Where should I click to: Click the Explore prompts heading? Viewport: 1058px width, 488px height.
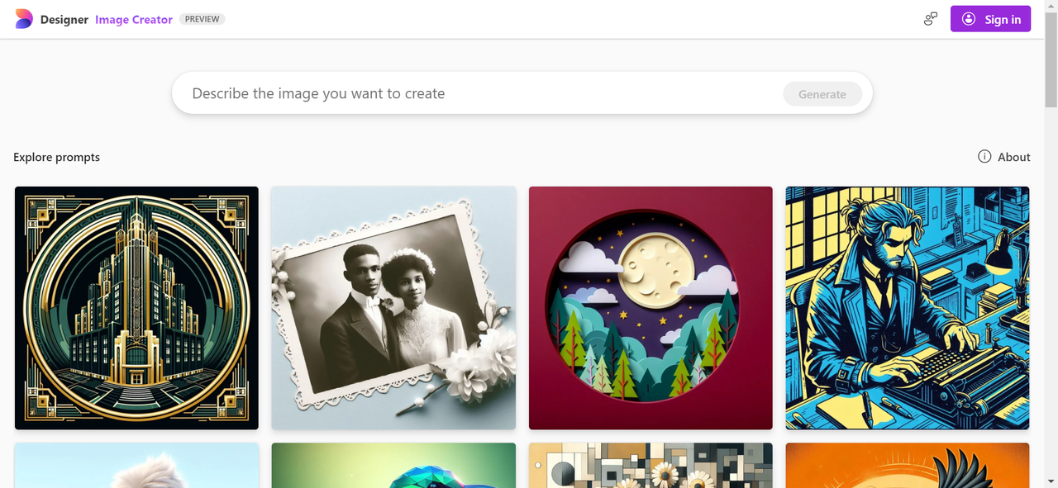57,157
